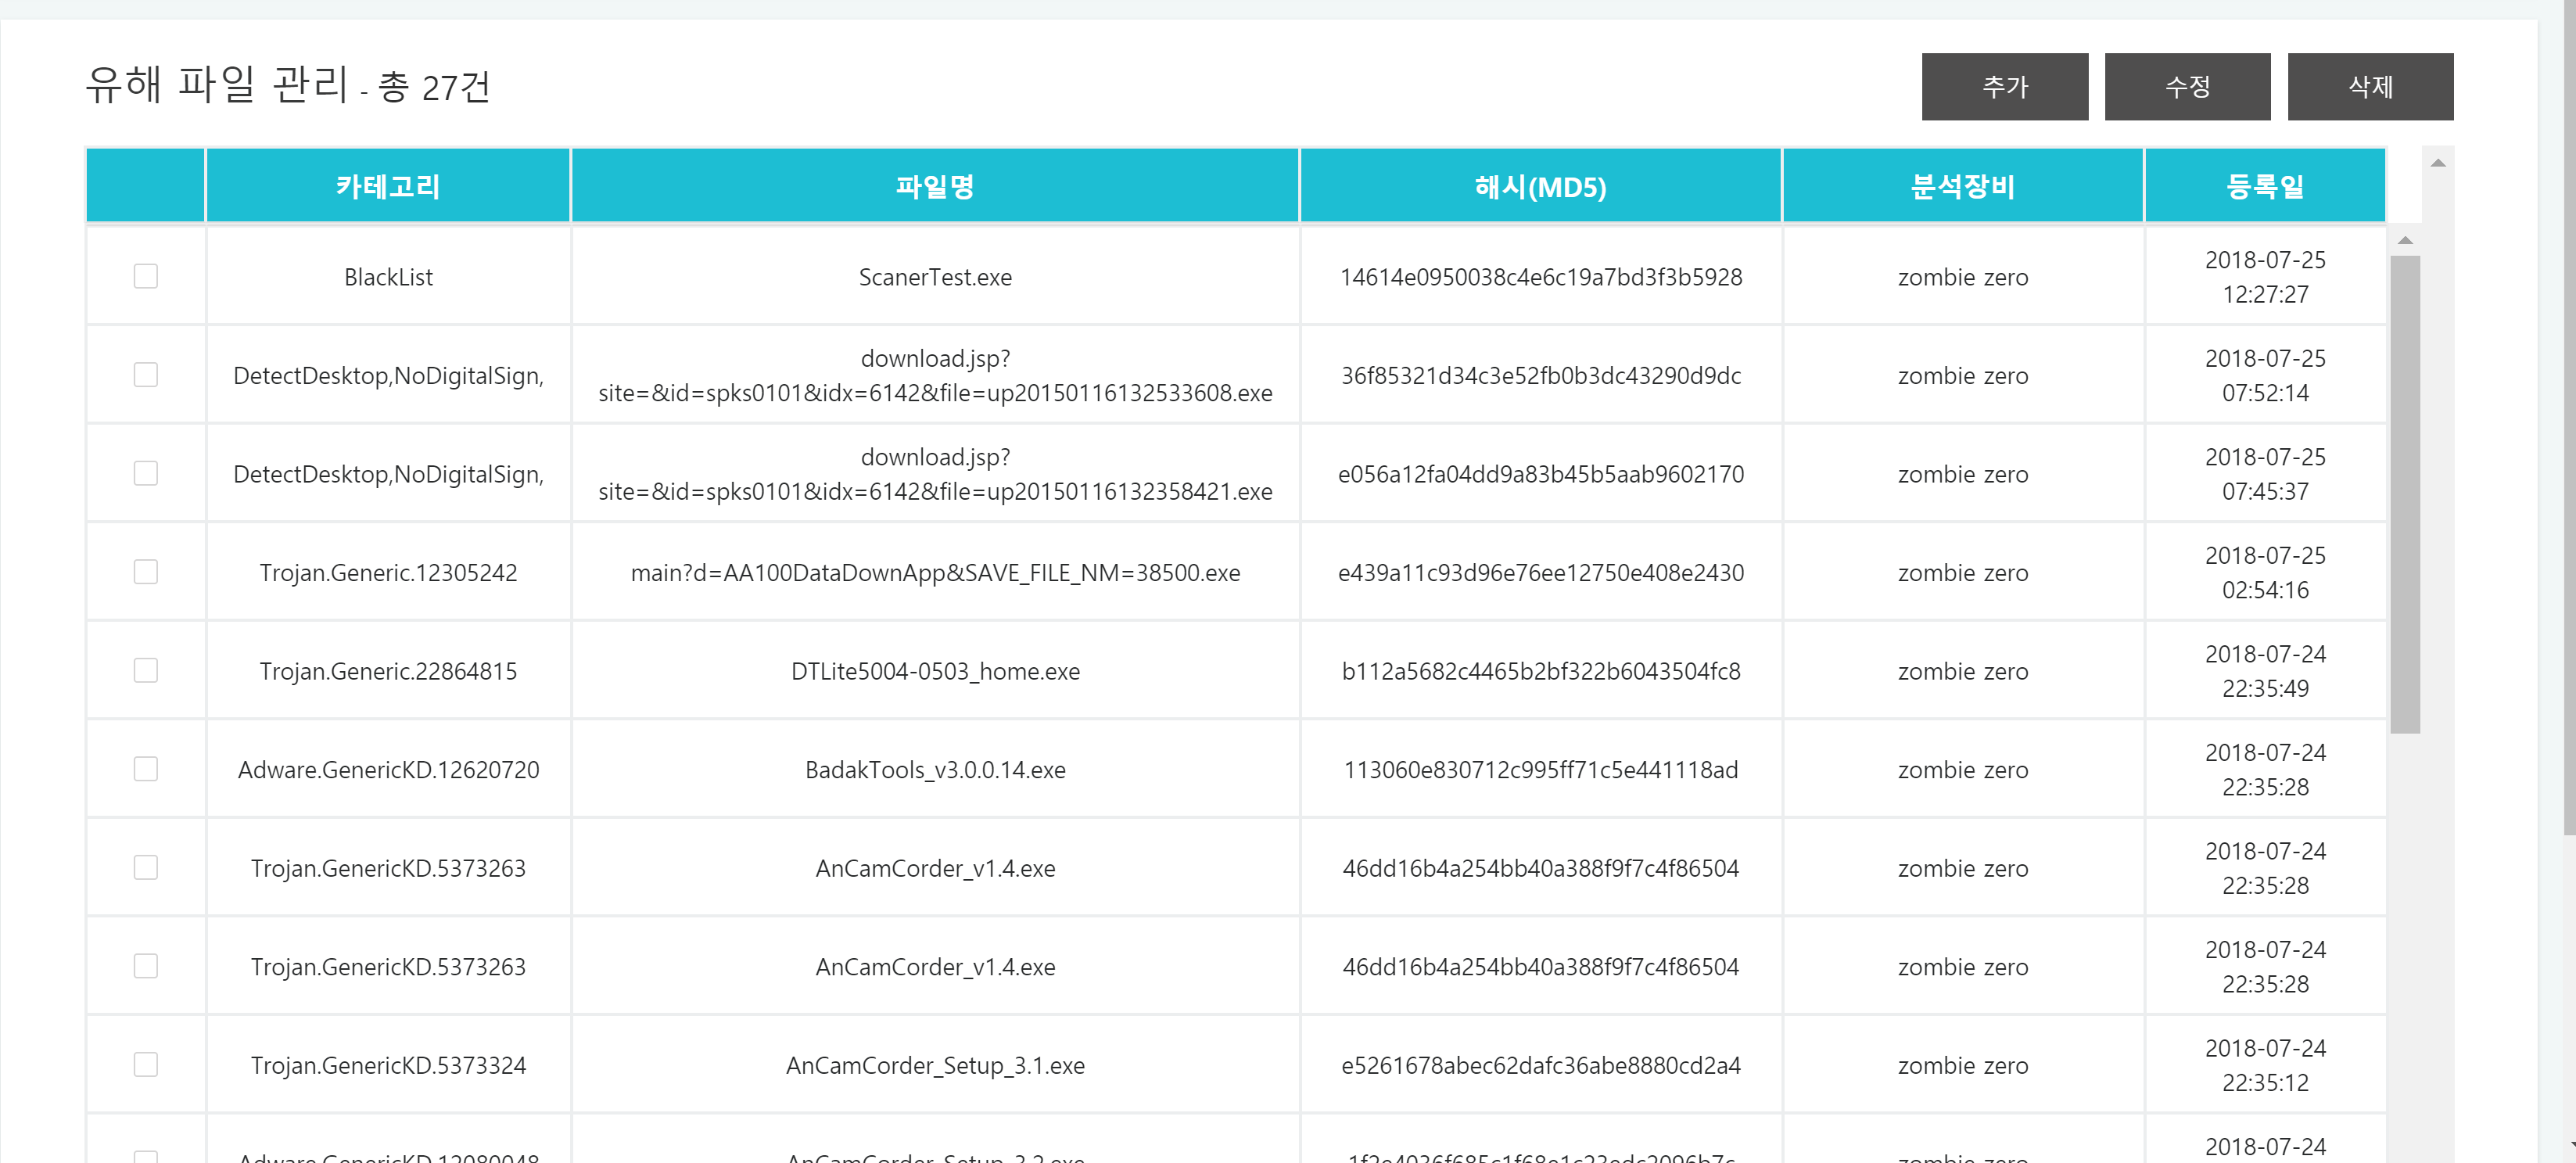Viewport: 2576px width, 1163px height.
Task: Check the row with hash 36f85321d34c3e52fb0b3dc43290d9dc
Action: (146, 375)
